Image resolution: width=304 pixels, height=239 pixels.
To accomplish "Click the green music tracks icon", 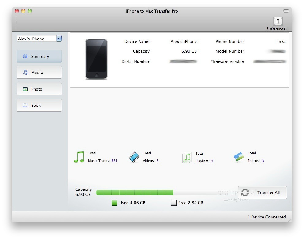I will [x=79, y=157].
